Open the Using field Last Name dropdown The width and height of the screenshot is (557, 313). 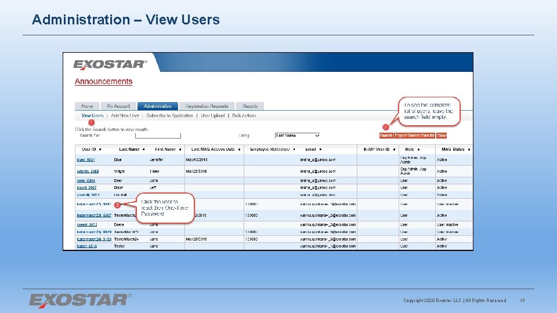[x=297, y=136]
